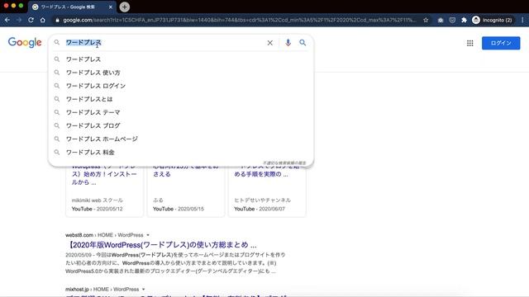Viewport: 529px width, 297px height.
Task: Select suggestion ワードプレスとは
Action: 181,99
